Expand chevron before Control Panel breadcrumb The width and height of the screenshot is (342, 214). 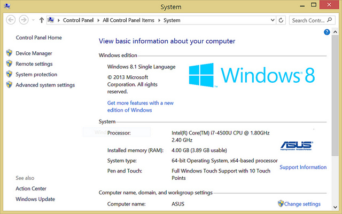coord(58,20)
